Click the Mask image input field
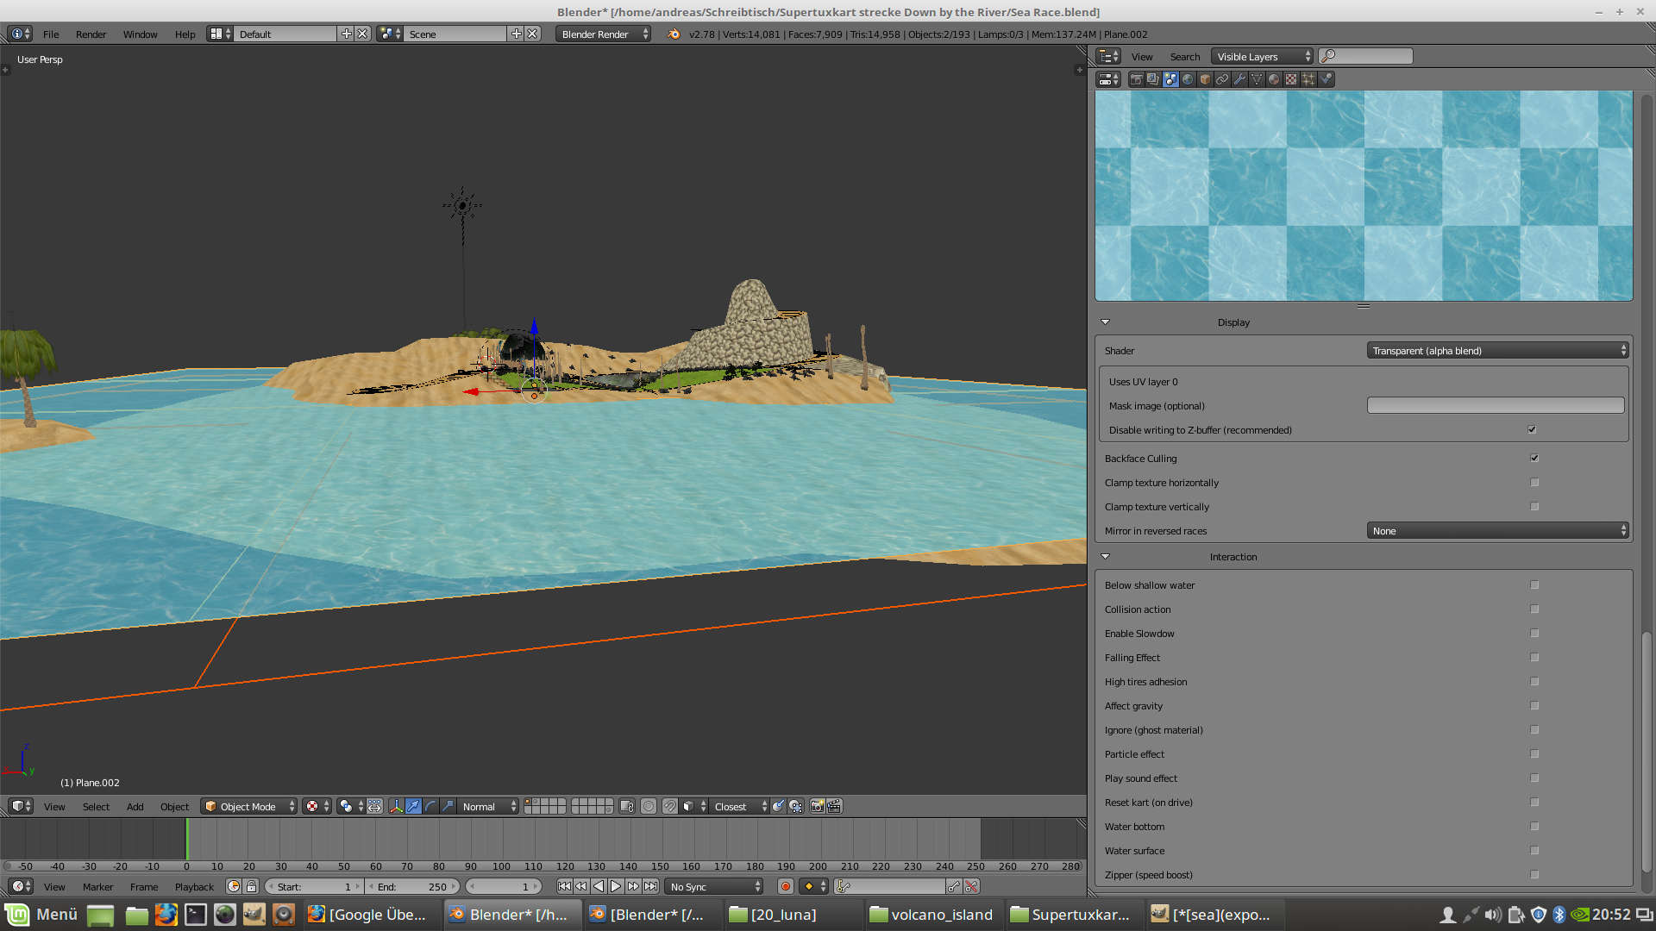 (x=1495, y=405)
